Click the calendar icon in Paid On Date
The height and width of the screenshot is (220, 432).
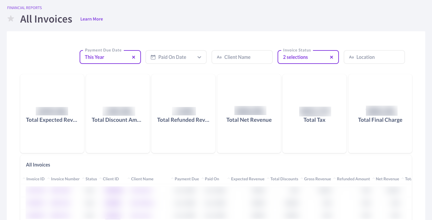click(x=153, y=57)
